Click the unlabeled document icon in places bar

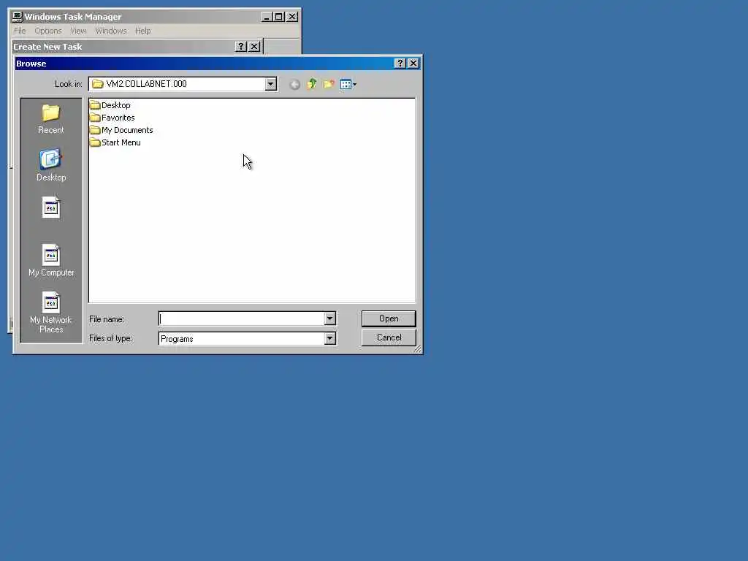click(50, 207)
